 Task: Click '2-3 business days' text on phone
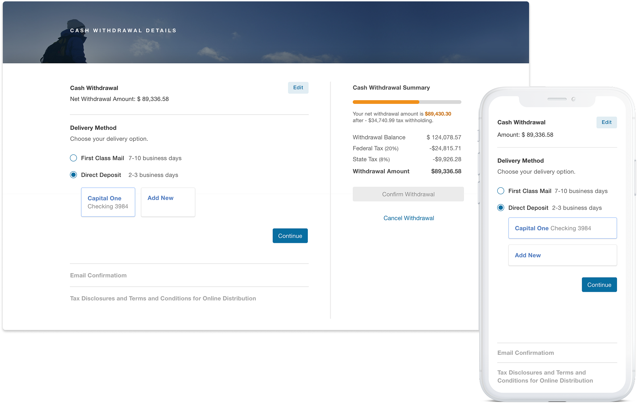577,208
